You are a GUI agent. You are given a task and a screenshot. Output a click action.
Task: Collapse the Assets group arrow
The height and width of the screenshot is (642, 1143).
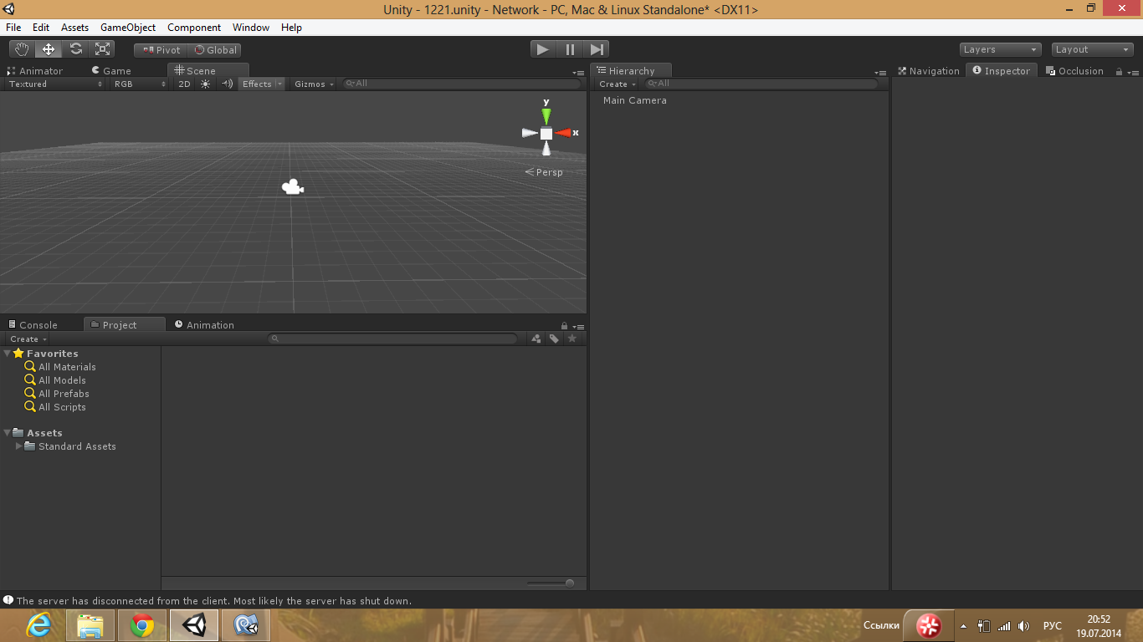[8, 432]
